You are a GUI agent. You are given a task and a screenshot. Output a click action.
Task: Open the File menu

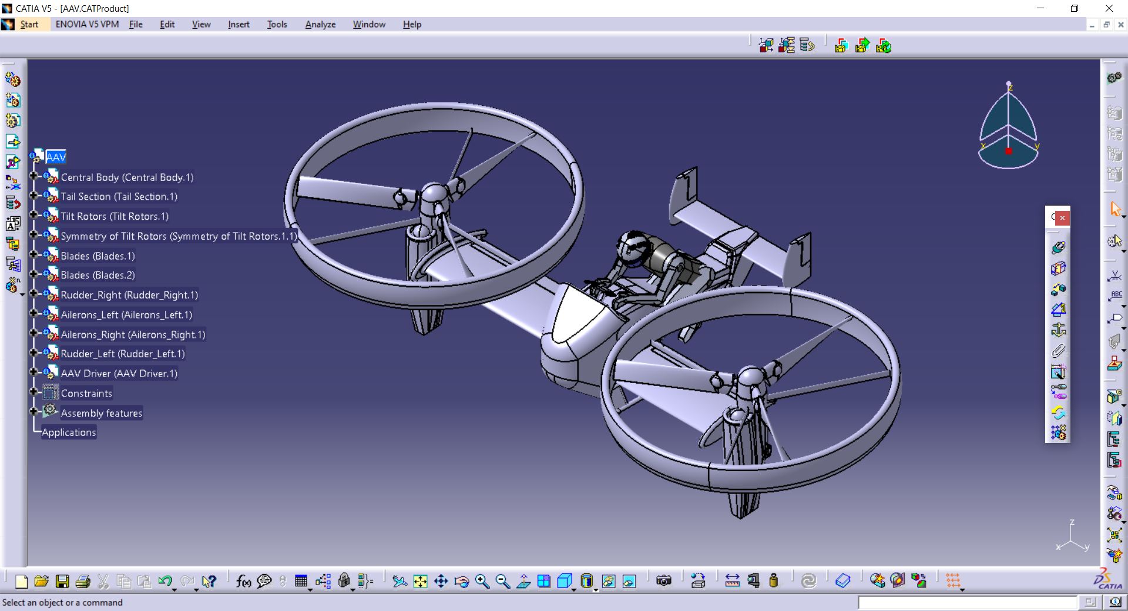coord(136,24)
